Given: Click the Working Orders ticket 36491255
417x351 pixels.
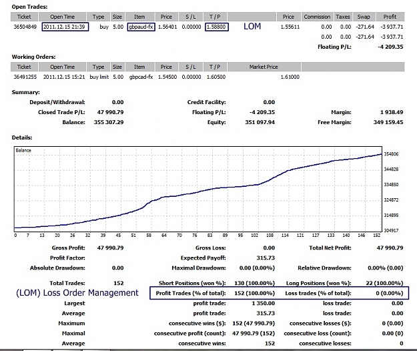Looking at the screenshot, I should click(25, 77).
